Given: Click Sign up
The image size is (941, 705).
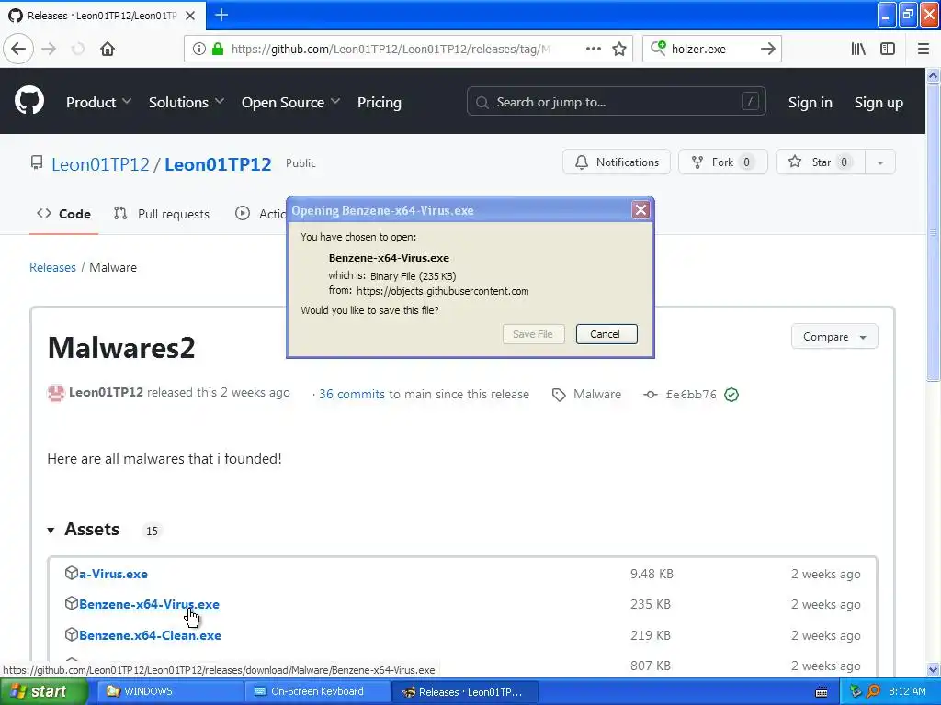Looking at the screenshot, I should [x=879, y=103].
